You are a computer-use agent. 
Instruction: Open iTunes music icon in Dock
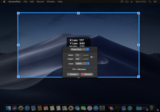[90, 108]
